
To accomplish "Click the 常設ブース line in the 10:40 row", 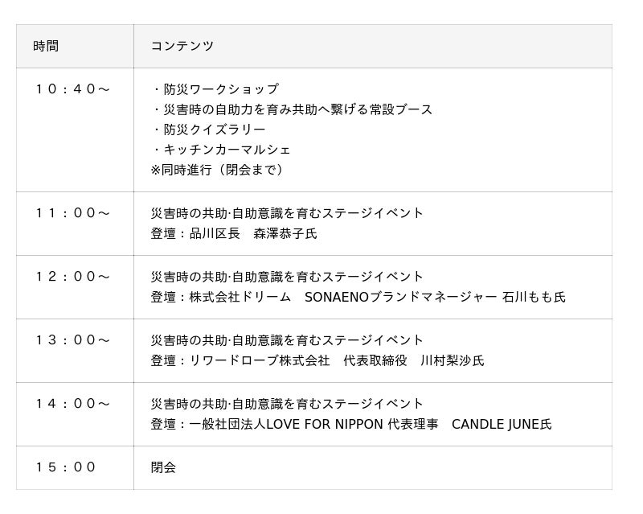I will (293, 109).
